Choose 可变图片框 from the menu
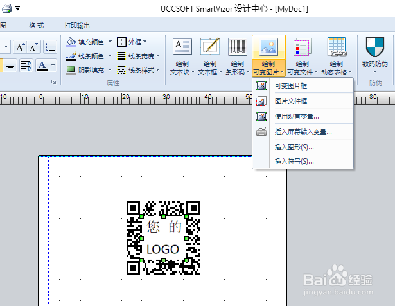The image size is (395, 306). click(303, 85)
